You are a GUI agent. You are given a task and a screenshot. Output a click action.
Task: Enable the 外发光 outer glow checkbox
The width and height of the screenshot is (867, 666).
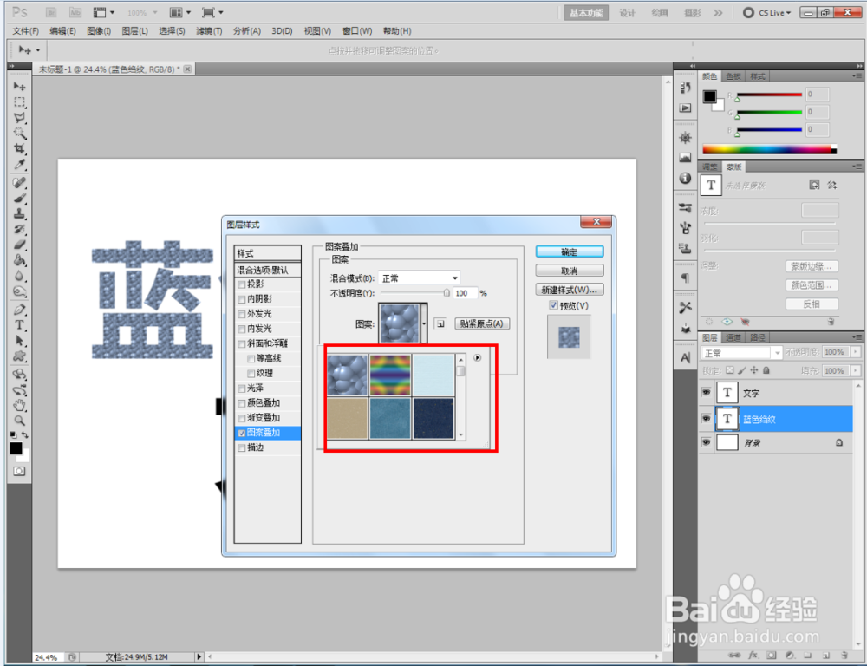pyautogui.click(x=242, y=314)
